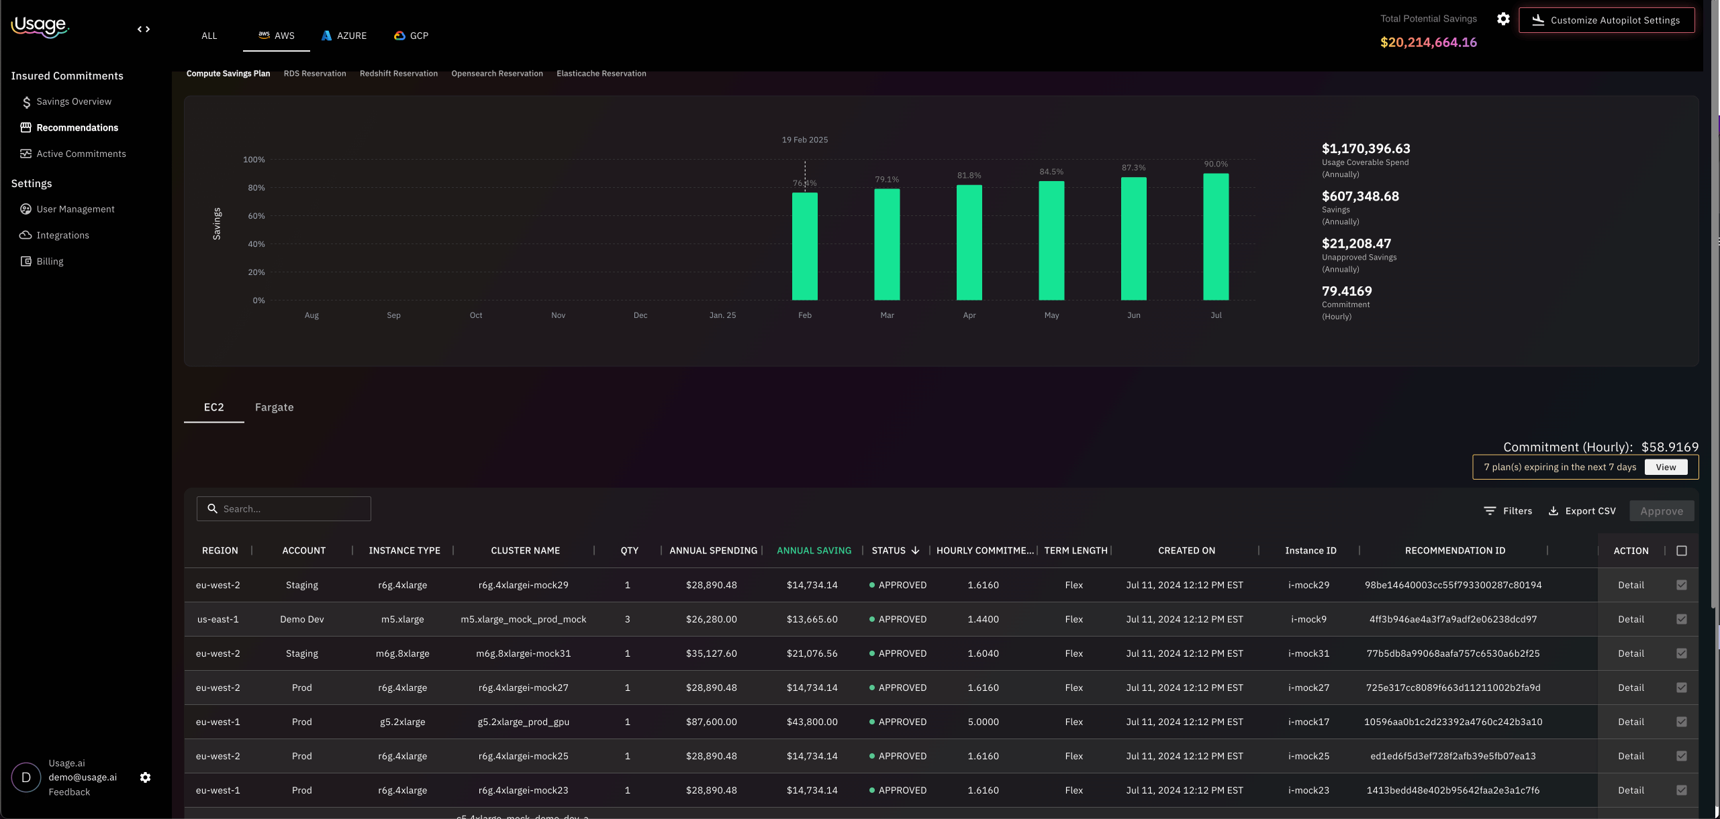Open Integrations cloud icon

pos(26,235)
